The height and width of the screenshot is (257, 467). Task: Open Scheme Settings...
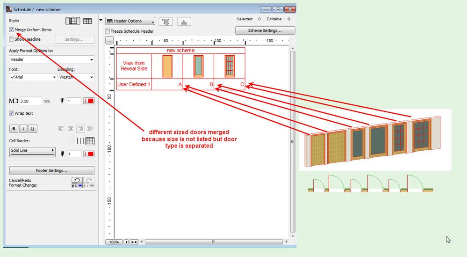(265, 30)
